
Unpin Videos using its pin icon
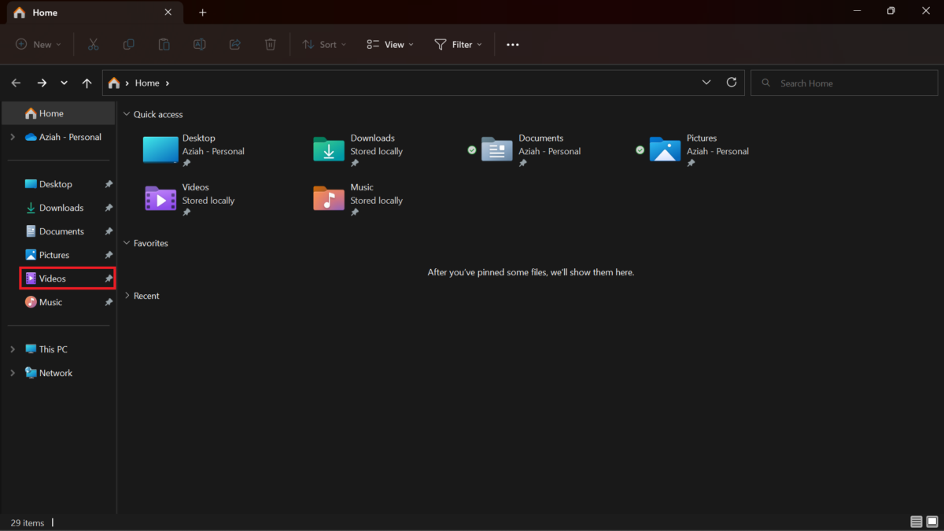click(x=109, y=278)
